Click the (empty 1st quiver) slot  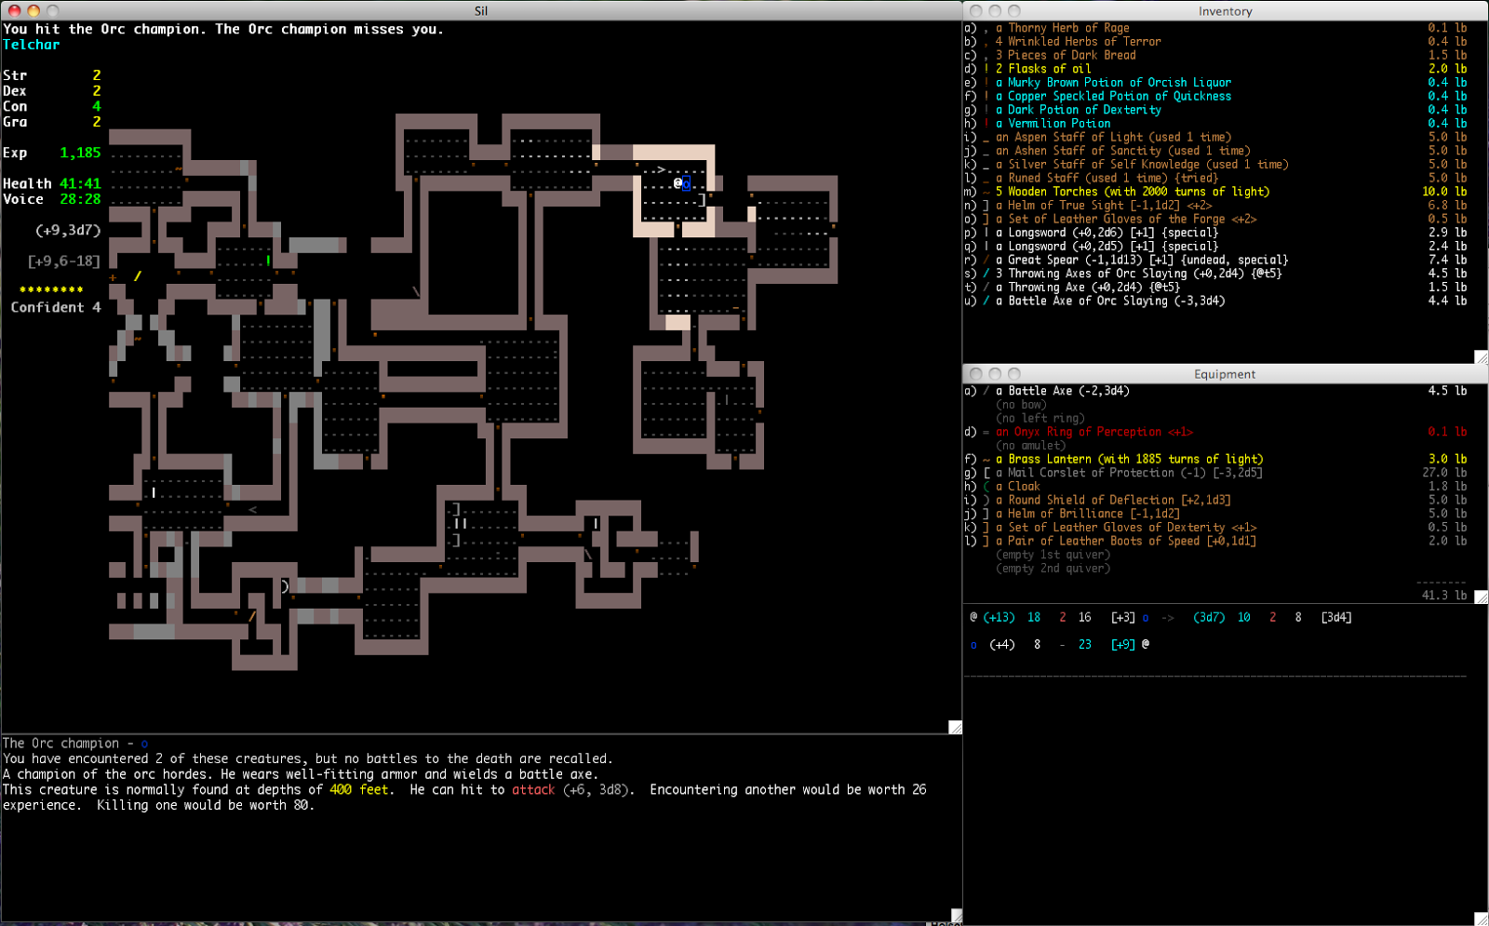pyautogui.click(x=1053, y=555)
